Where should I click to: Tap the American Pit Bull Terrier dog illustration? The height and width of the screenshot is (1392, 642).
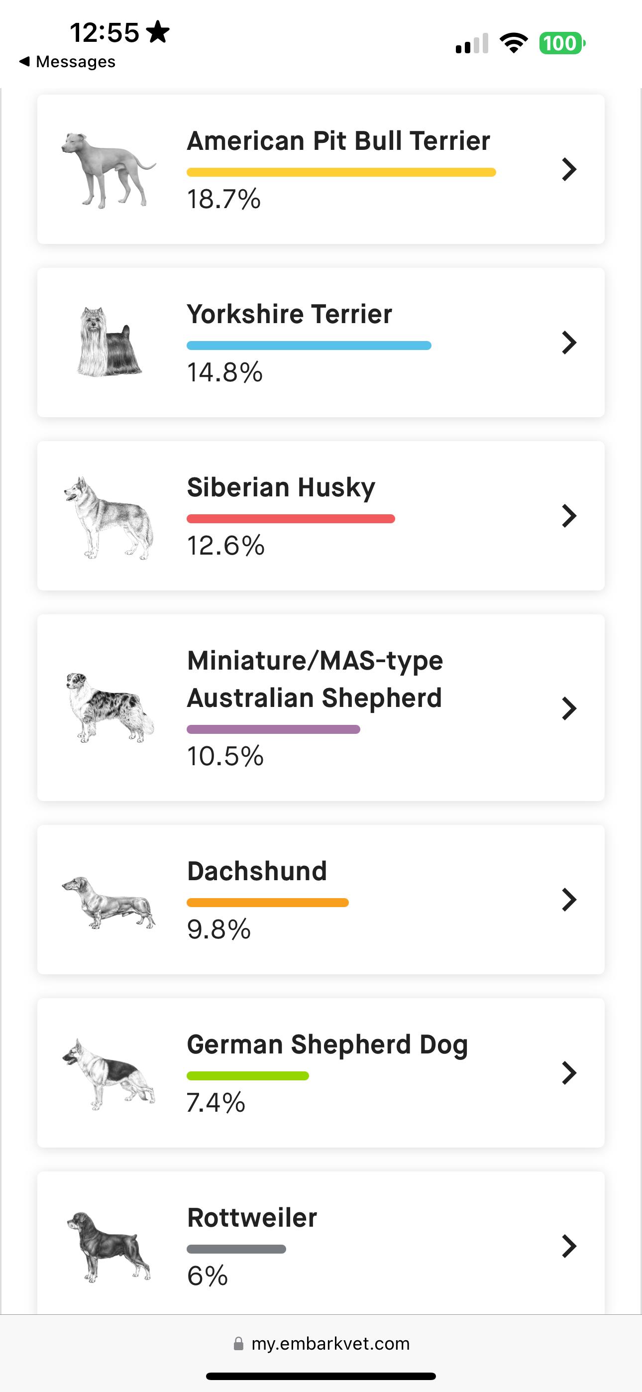108,170
